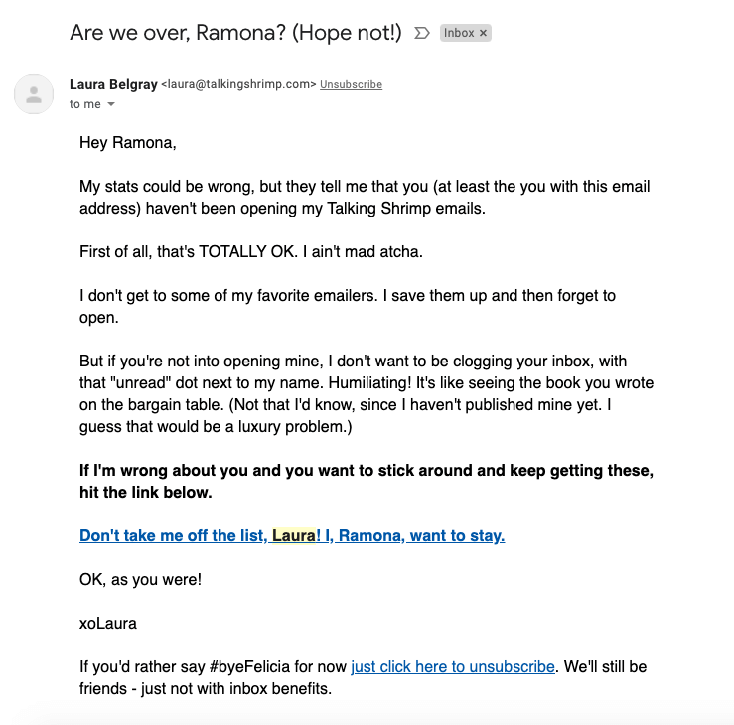This screenshot has height=725, width=734.
Task: Click the Unsubscribe link beside sender's address
Action: tap(351, 85)
